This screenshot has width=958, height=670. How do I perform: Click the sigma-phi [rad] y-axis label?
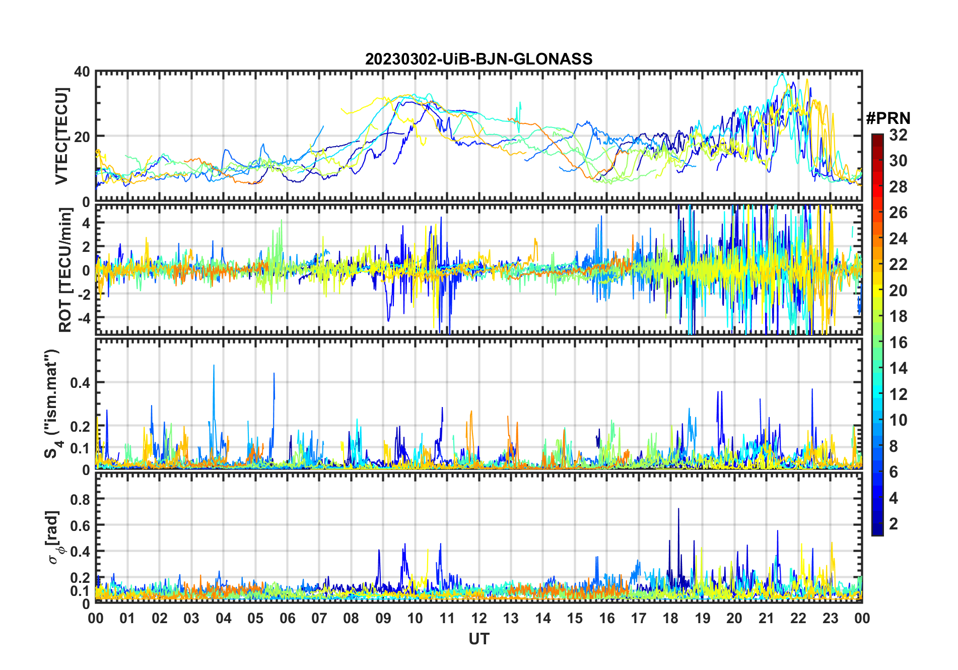(53, 537)
